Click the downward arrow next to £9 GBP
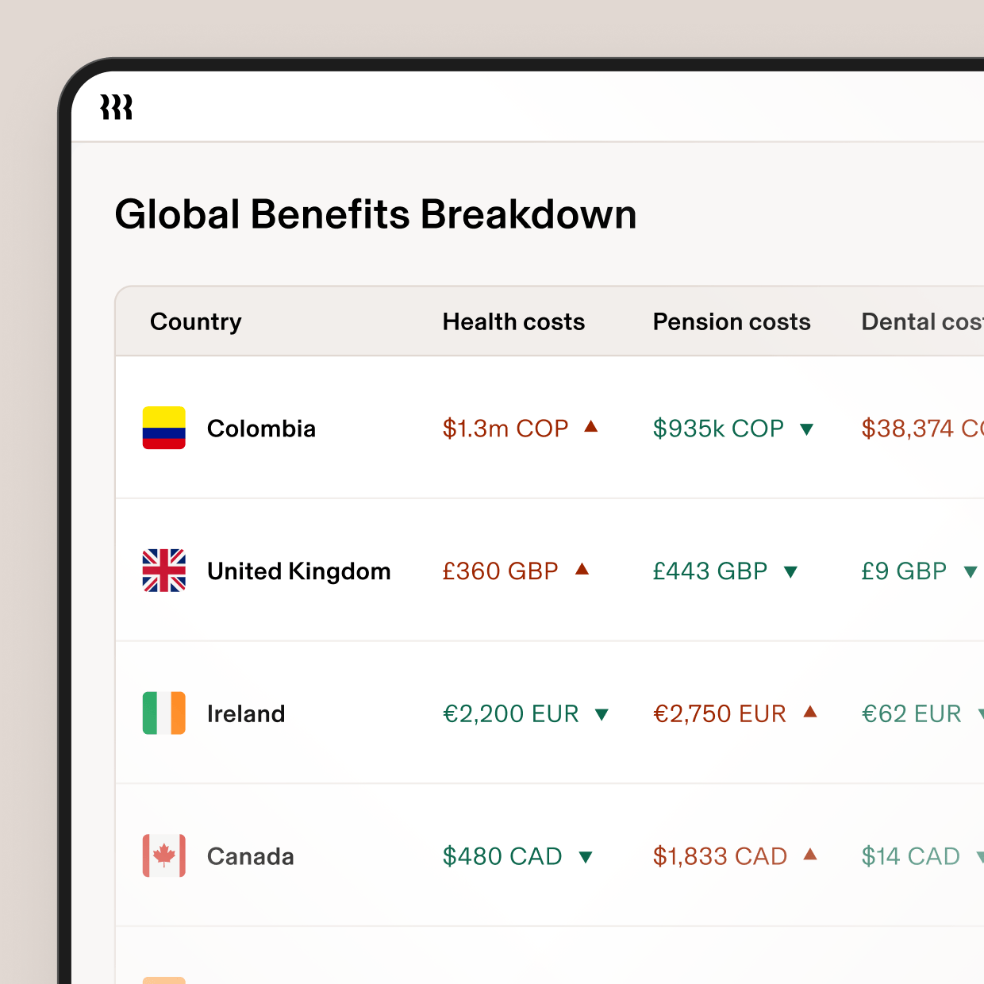Viewport: 984px width, 984px height. click(x=972, y=571)
